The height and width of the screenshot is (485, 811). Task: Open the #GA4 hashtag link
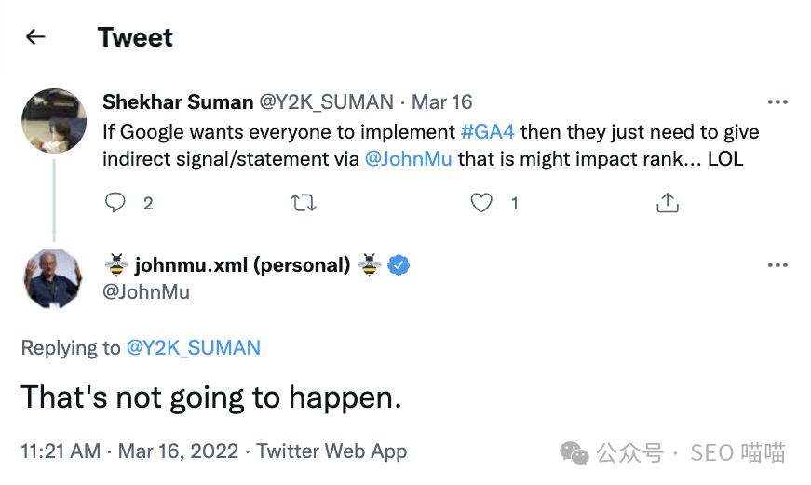(488, 130)
